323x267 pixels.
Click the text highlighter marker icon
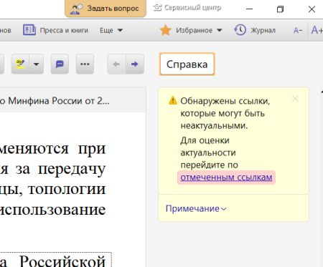point(20,64)
